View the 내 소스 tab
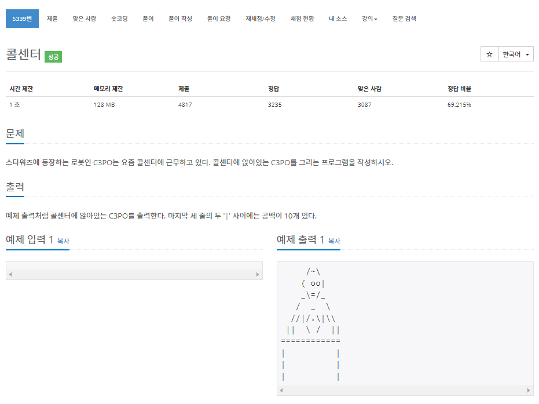The width and height of the screenshot is (539, 404). 338,19
